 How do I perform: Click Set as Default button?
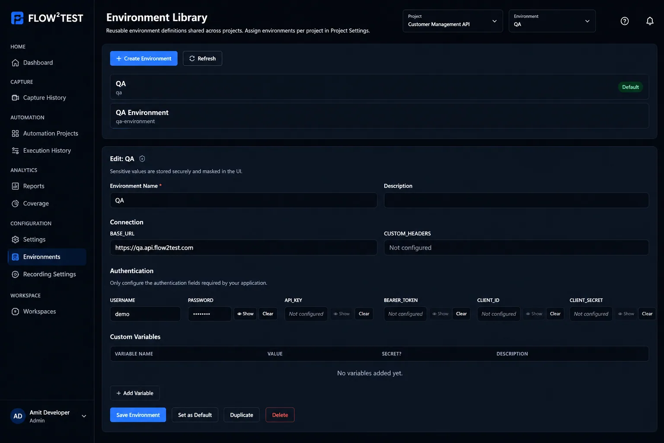pyautogui.click(x=195, y=415)
